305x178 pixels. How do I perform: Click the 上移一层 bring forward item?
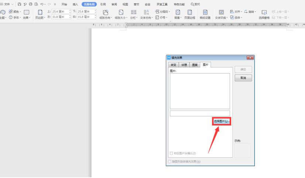click(x=280, y=12)
